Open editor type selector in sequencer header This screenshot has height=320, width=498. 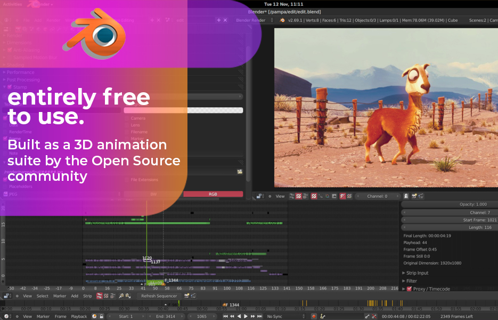tap(7, 296)
